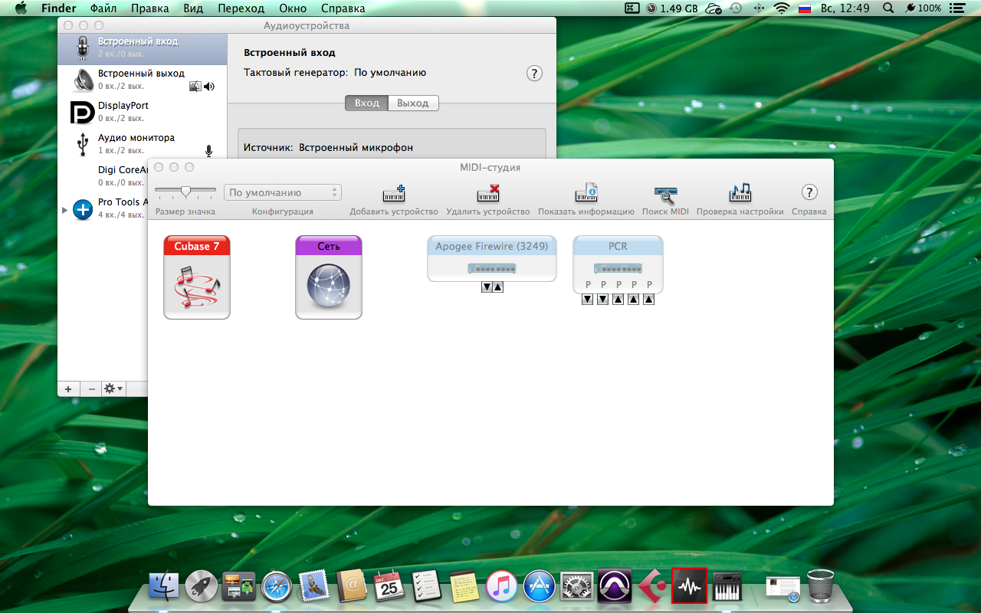Open Reminders from the Dock
The height and width of the screenshot is (613, 981).
coord(426,586)
